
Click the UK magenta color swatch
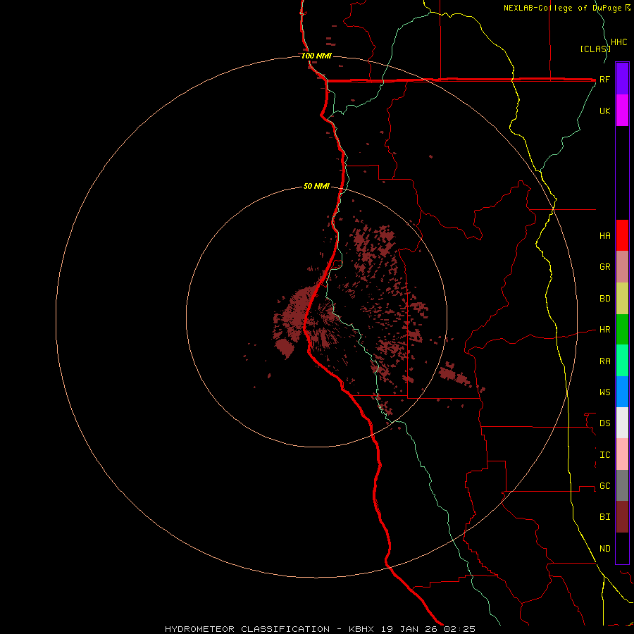[622, 111]
